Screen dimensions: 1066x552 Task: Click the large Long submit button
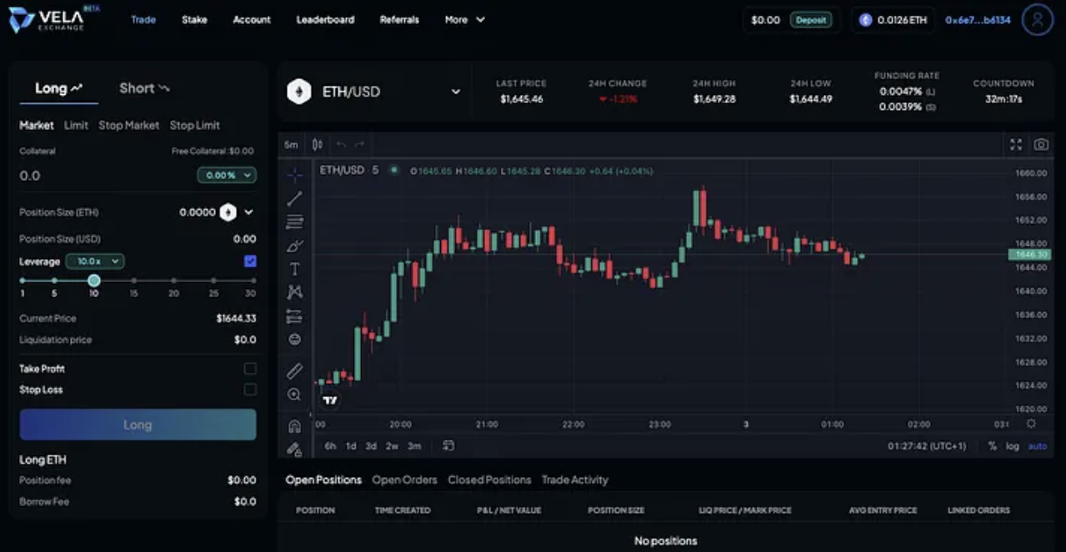[x=138, y=425]
